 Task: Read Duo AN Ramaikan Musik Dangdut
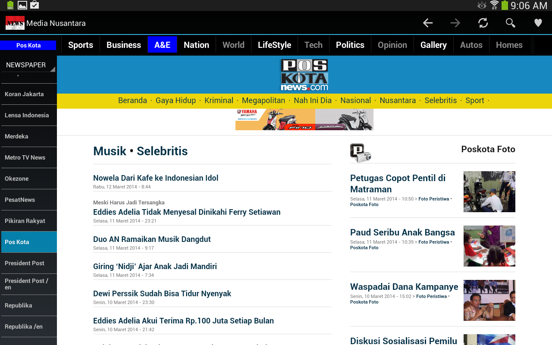pyautogui.click(x=152, y=239)
